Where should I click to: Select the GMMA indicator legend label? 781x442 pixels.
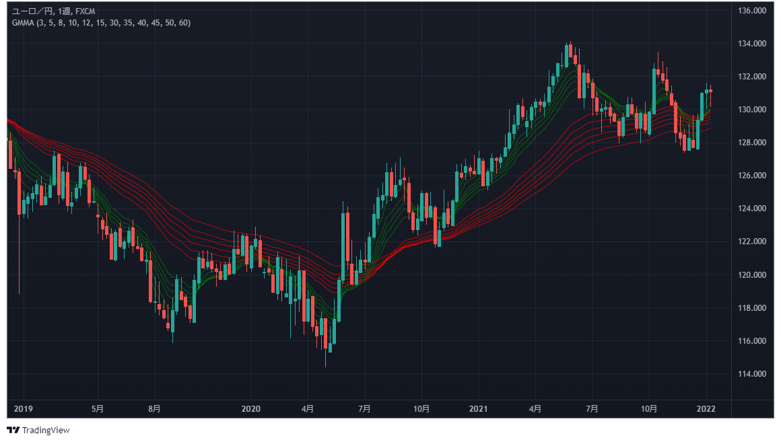click(101, 23)
